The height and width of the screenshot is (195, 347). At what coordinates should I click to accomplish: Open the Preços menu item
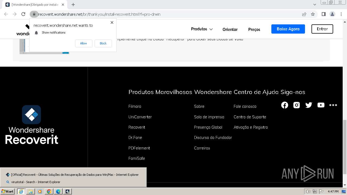(x=254, y=29)
